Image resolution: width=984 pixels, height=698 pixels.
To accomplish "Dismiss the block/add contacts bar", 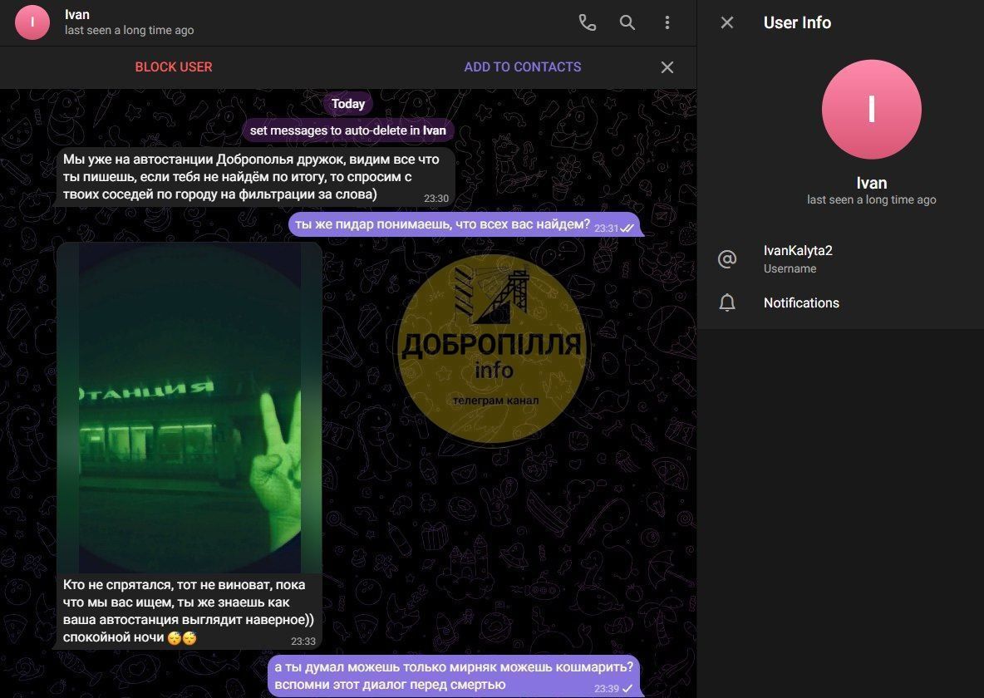I will (x=667, y=67).
